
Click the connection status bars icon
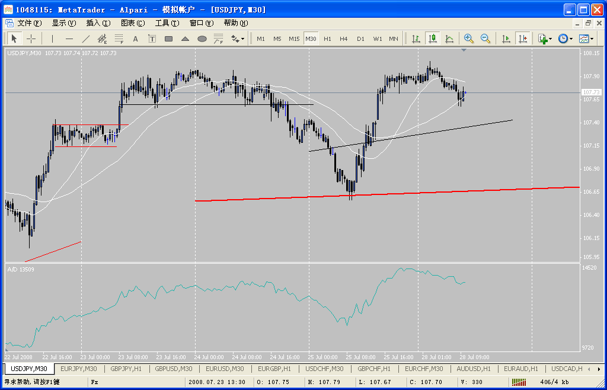[519, 382]
